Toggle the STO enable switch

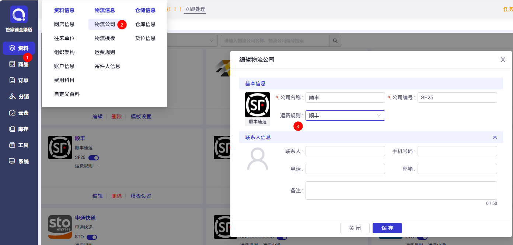coord(92,237)
